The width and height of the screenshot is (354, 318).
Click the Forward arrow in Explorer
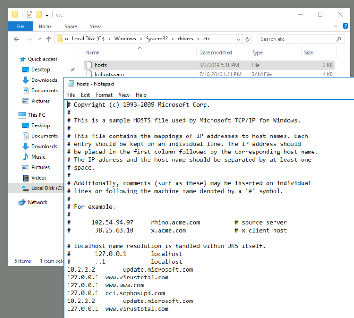pyautogui.click(x=29, y=39)
